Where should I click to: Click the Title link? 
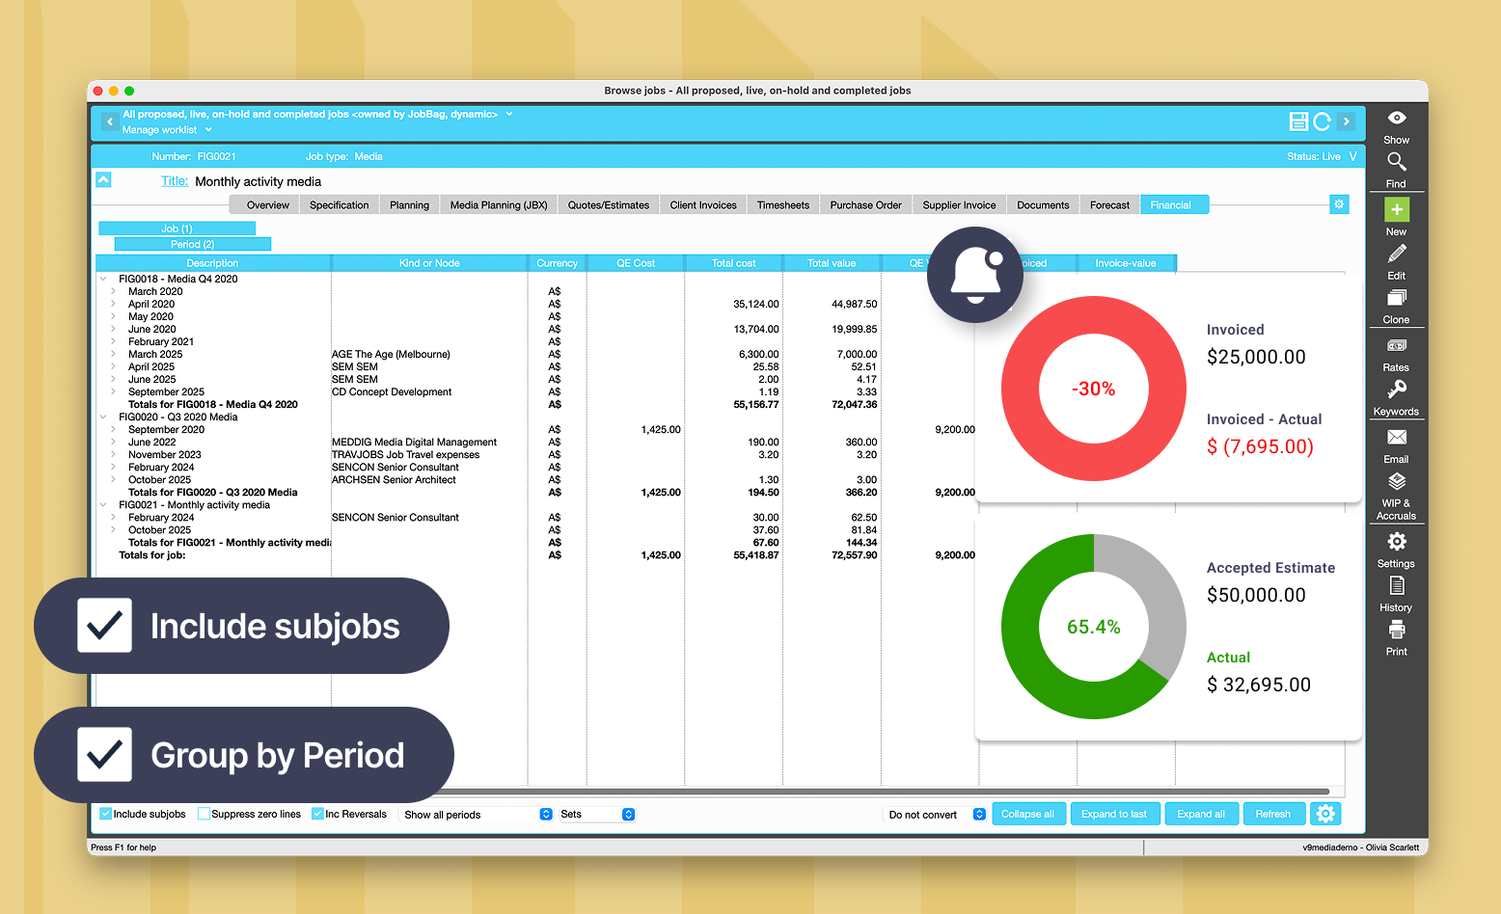[175, 181]
